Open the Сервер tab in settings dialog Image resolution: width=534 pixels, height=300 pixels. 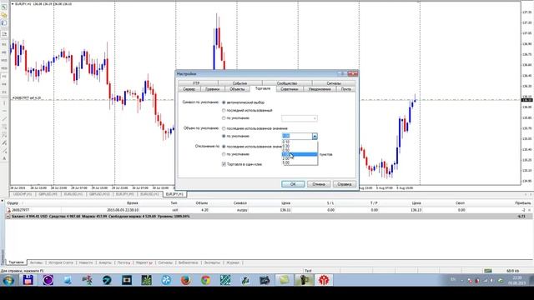click(189, 89)
